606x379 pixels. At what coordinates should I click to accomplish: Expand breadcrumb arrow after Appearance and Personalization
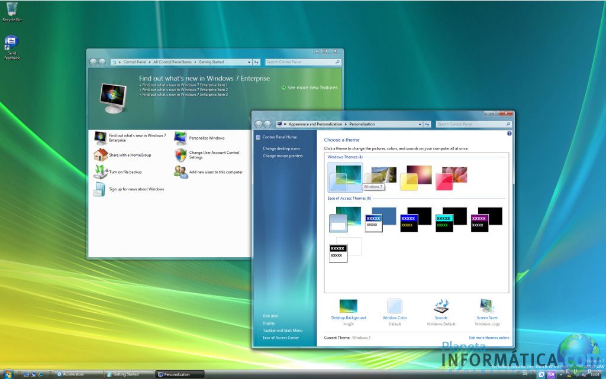click(x=346, y=124)
